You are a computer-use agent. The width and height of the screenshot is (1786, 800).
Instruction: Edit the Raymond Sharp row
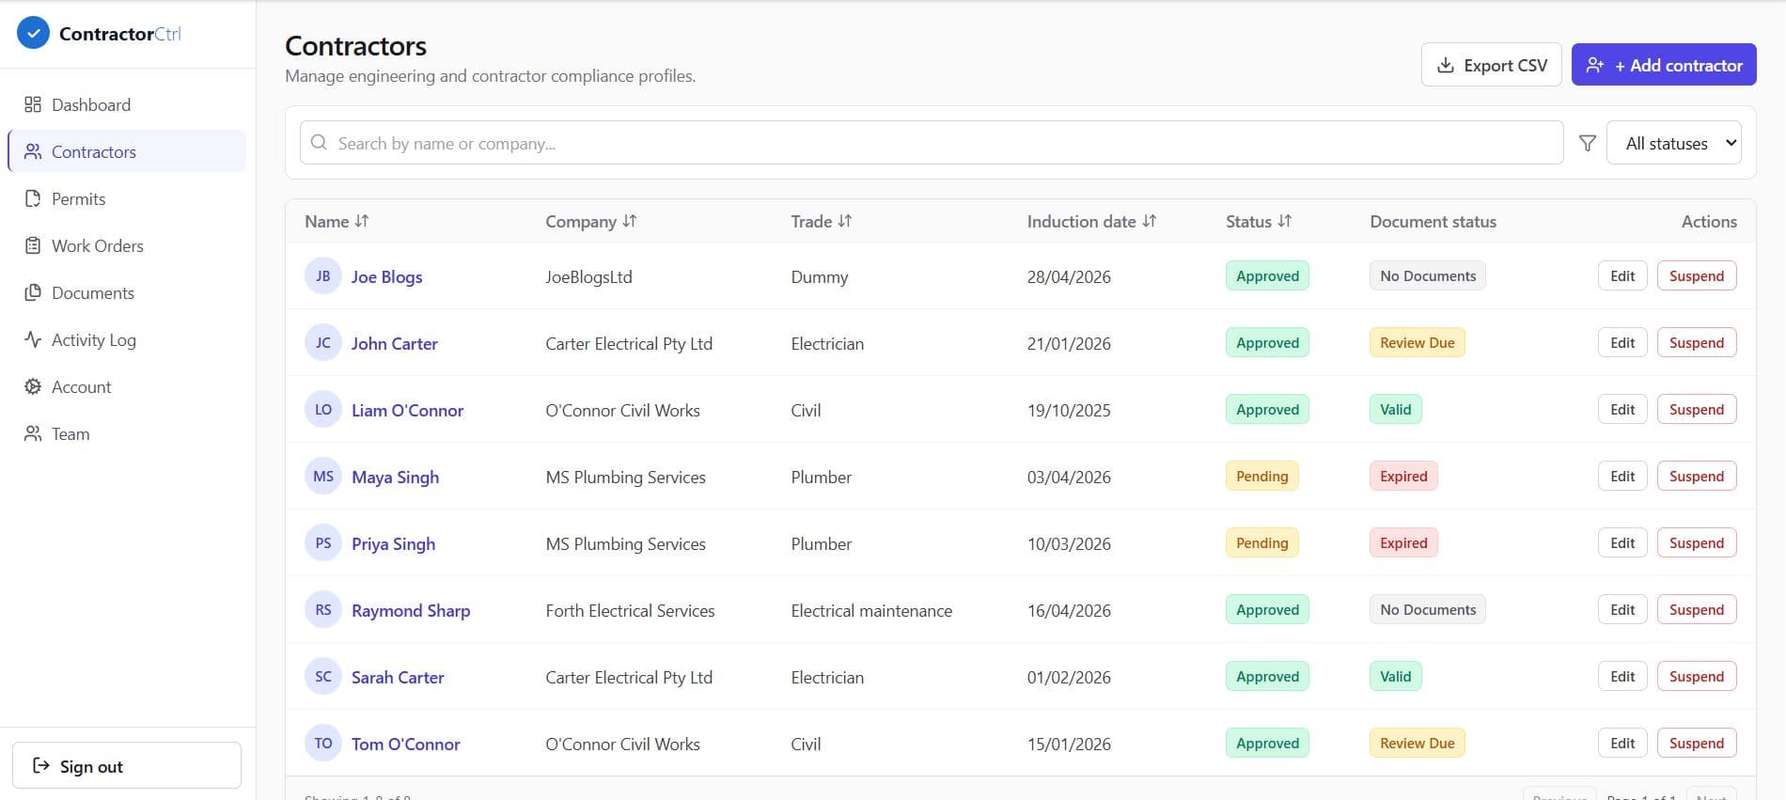[1622, 610]
